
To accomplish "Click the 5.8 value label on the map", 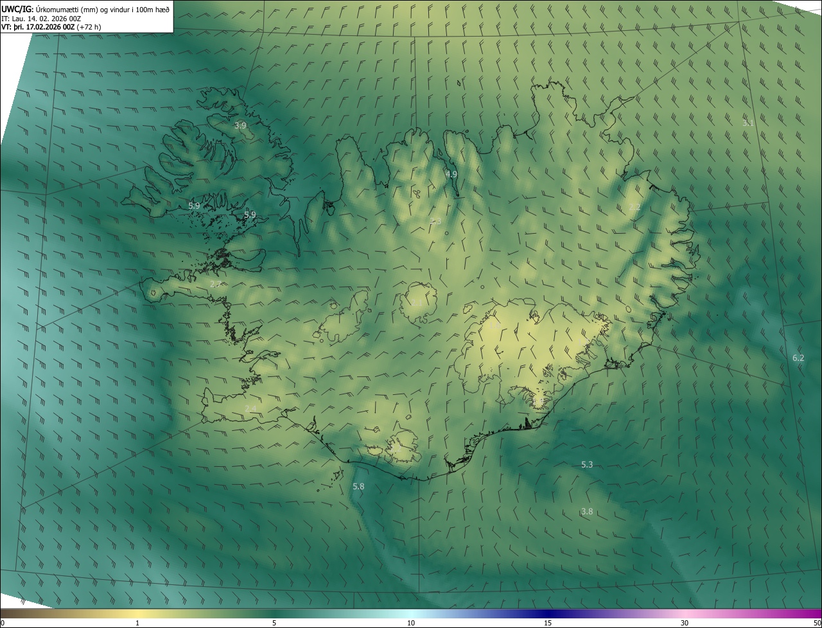I will click(x=358, y=486).
